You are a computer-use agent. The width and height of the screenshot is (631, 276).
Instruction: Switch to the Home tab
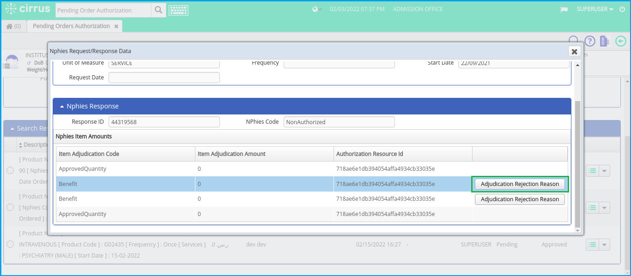(13, 26)
